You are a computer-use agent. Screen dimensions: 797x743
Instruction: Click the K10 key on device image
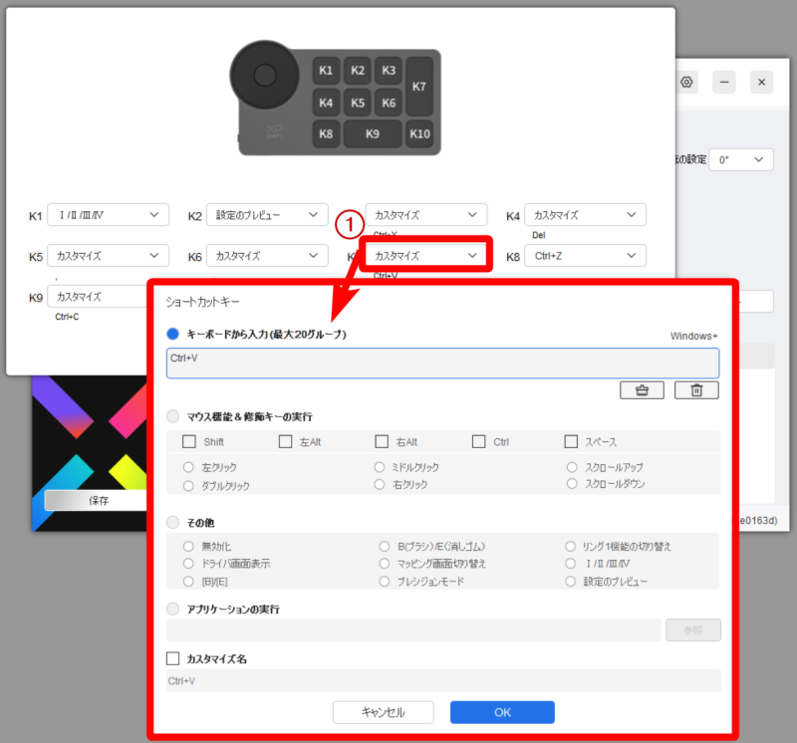[419, 133]
